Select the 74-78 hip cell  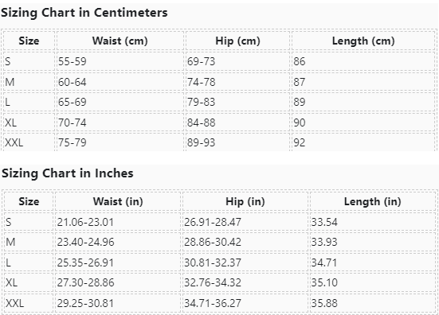coord(237,82)
